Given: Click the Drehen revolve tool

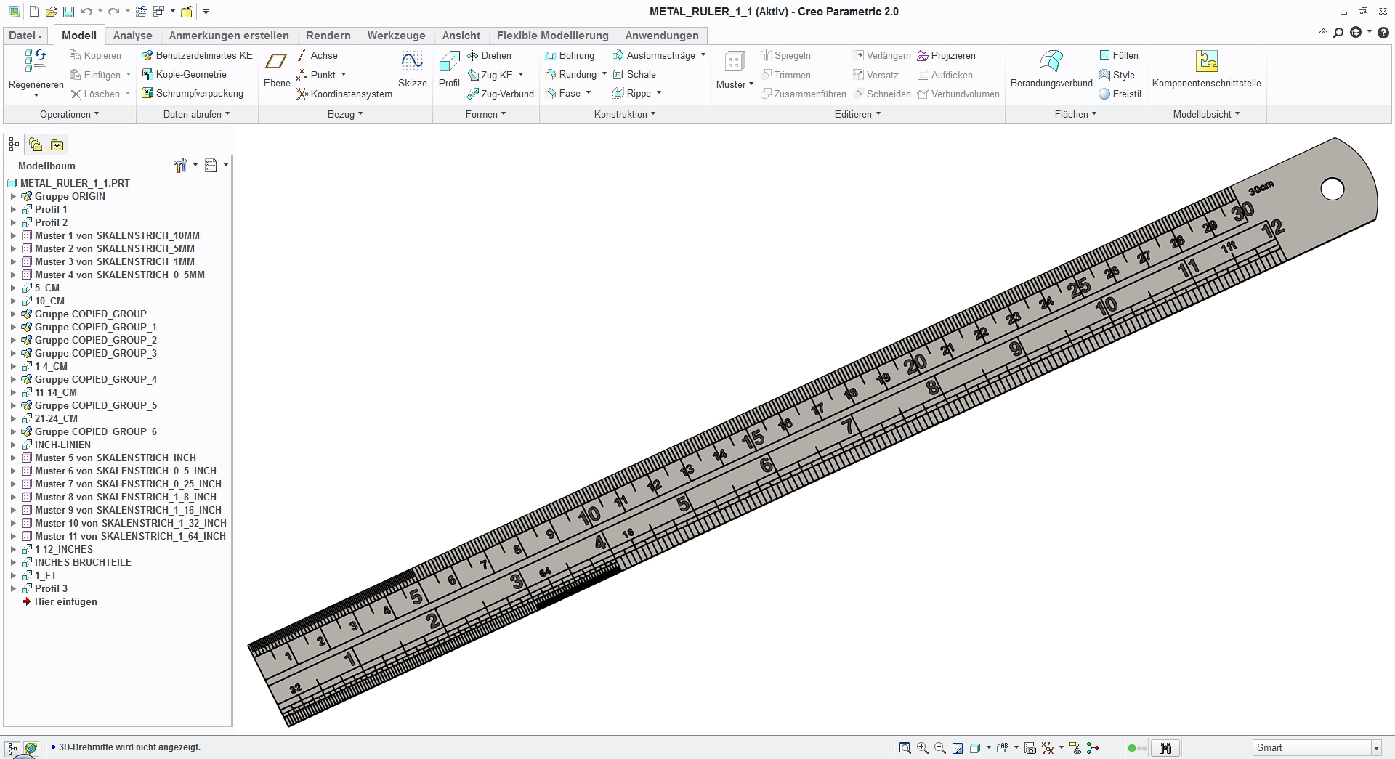Looking at the screenshot, I should tap(489, 55).
